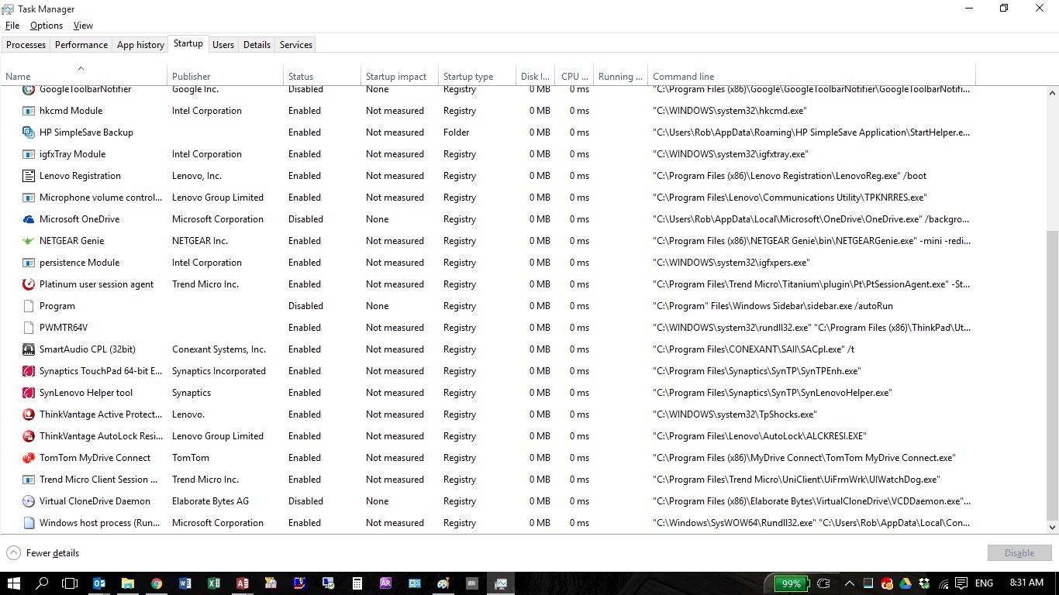Switch to the App history tab
Viewport: 1059px width, 595px height.
tap(140, 45)
